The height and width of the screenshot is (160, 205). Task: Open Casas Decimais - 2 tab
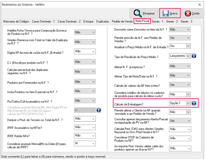pos(69,21)
